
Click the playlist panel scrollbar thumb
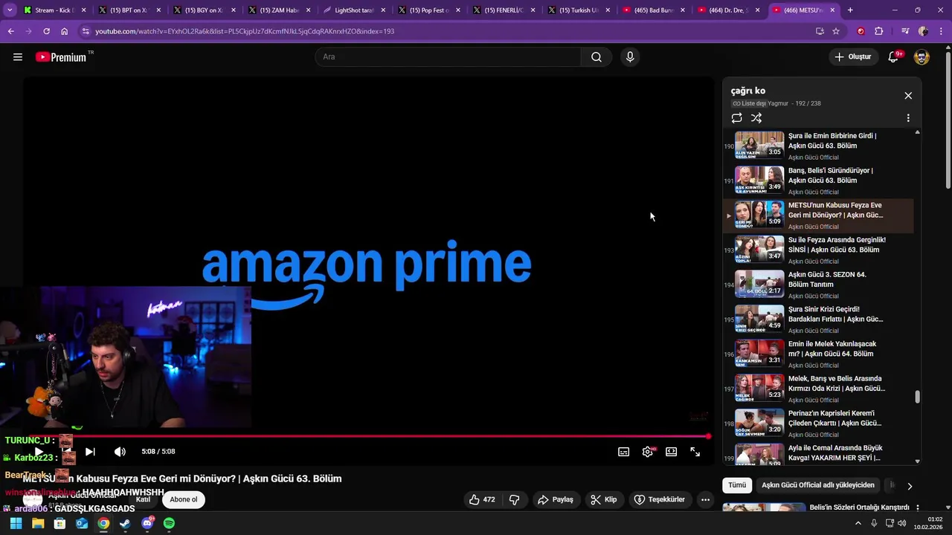tap(917, 397)
